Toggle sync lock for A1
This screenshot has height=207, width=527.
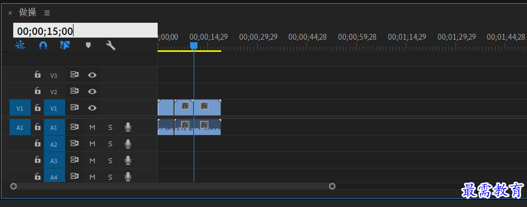pyautogui.click(x=74, y=127)
